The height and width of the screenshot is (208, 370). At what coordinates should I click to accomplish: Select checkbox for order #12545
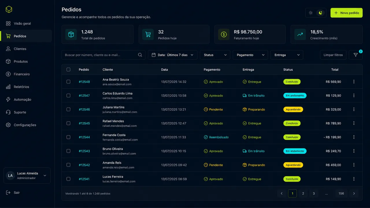[x=69, y=123]
